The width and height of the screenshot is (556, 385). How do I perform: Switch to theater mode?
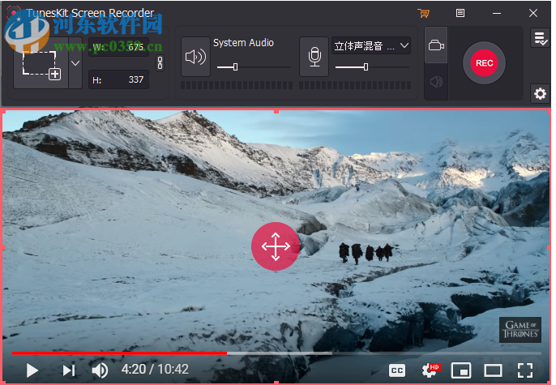(493, 371)
